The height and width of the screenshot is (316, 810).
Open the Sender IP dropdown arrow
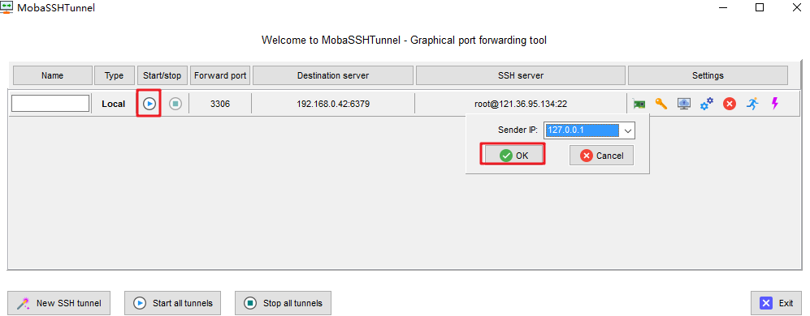click(628, 131)
